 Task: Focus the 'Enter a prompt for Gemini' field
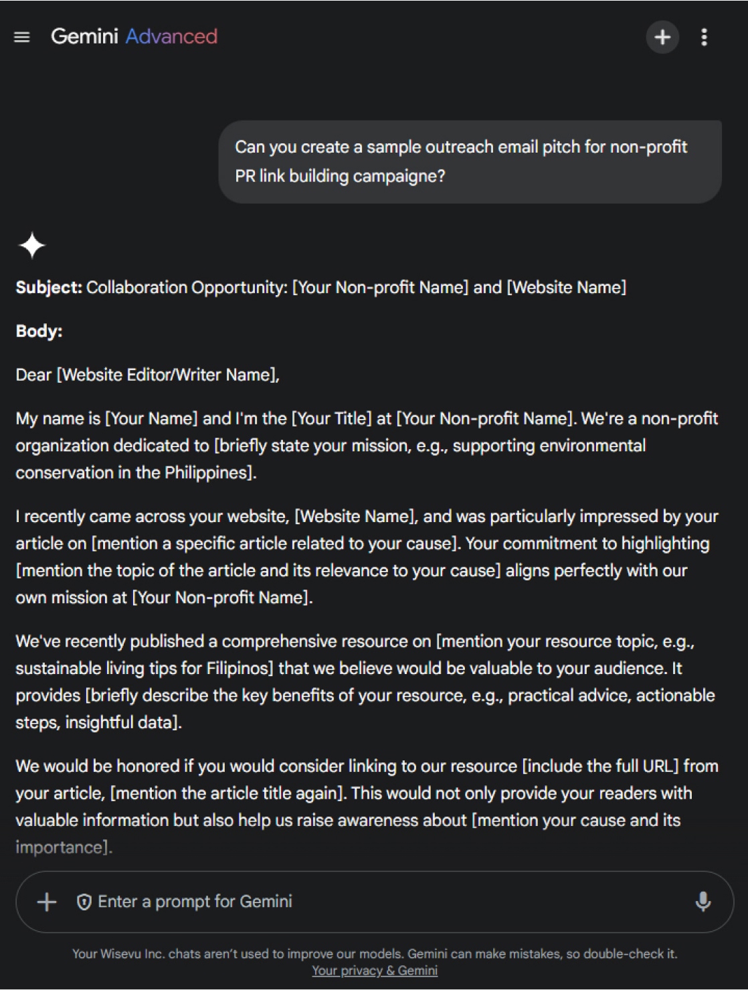click(x=335, y=902)
